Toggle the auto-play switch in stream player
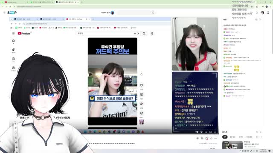The width and height of the screenshot is (273, 153). pyautogui.click(x=197, y=132)
